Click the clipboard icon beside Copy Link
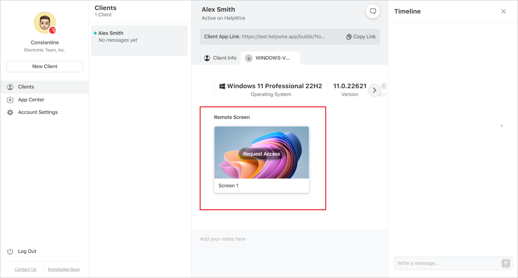The width and height of the screenshot is (518, 278). [x=349, y=36]
